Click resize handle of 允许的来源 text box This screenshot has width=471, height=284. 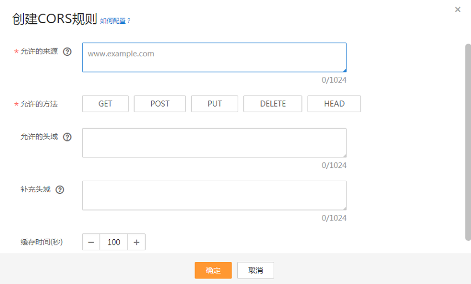coord(345,70)
